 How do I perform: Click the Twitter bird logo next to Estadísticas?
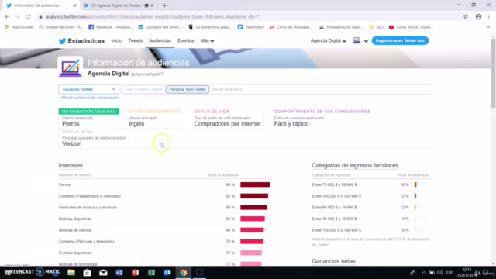pos(62,41)
